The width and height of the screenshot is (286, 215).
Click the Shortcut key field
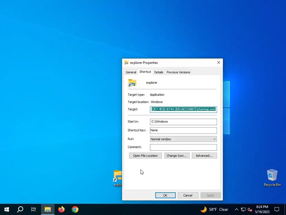click(183, 130)
